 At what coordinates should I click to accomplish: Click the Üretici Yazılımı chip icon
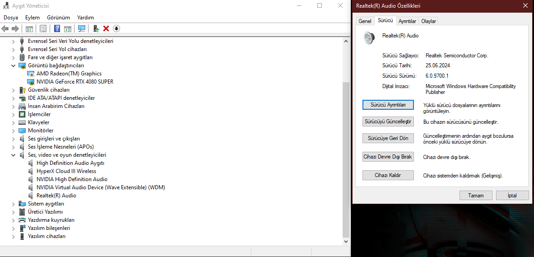[22, 212]
